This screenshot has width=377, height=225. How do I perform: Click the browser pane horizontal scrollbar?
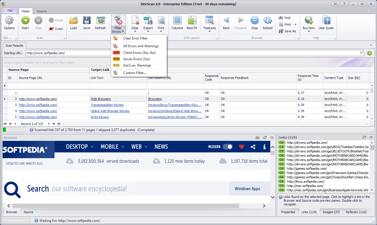tap(126, 206)
